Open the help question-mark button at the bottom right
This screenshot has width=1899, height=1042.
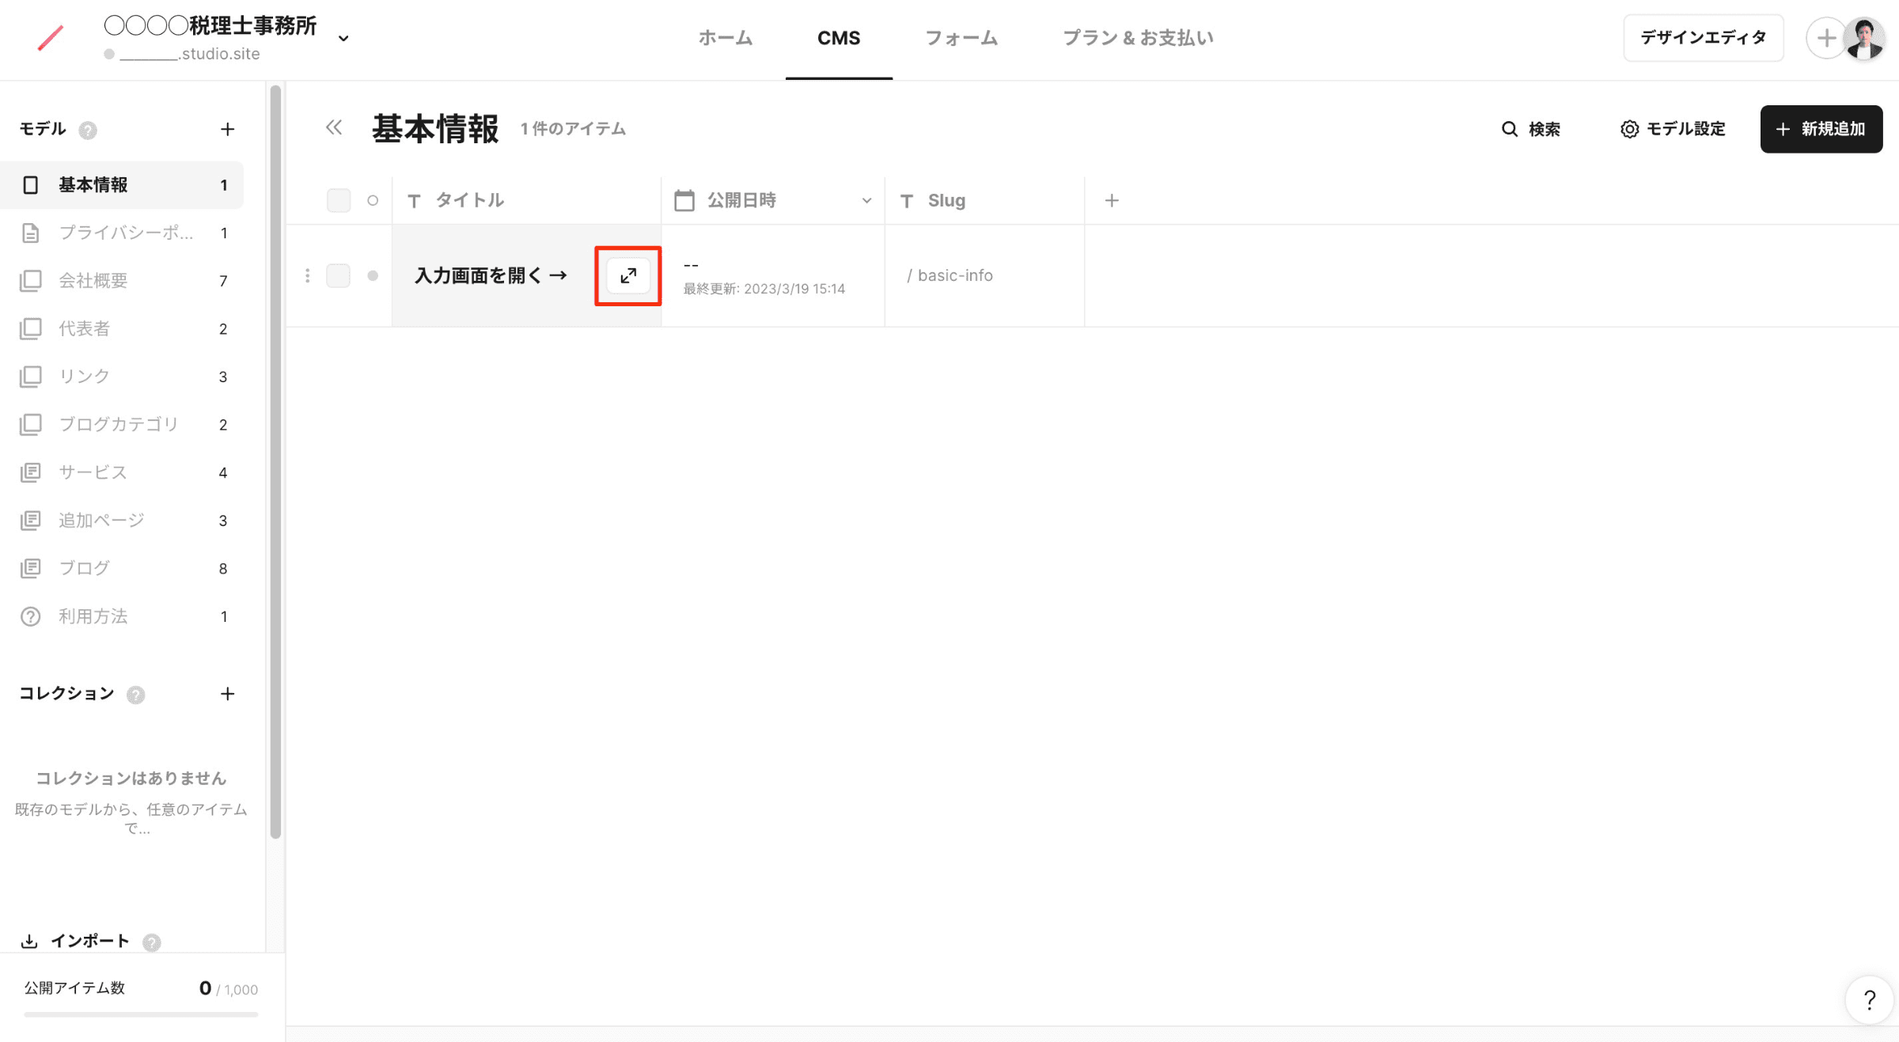tap(1869, 1000)
